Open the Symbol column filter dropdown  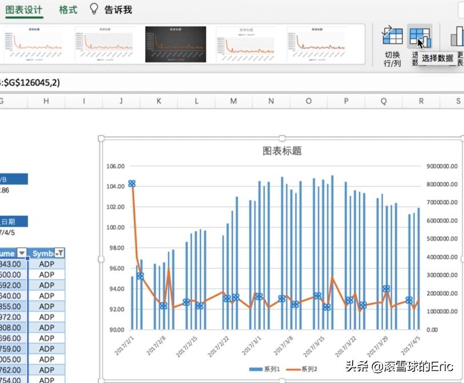59,253
